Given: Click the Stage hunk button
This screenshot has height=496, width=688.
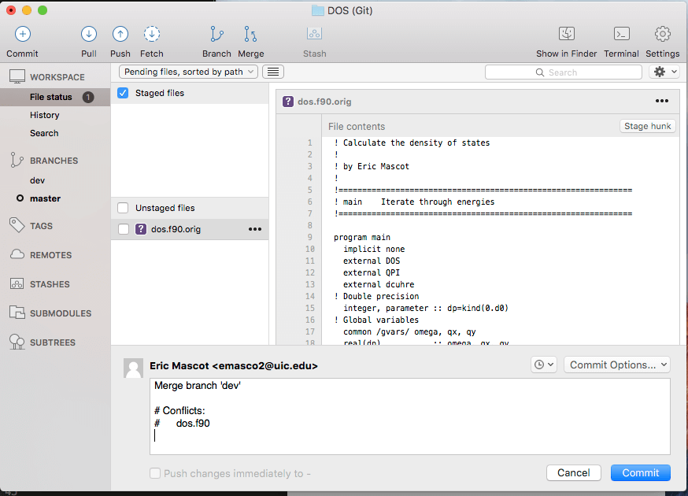Looking at the screenshot, I should 647,126.
